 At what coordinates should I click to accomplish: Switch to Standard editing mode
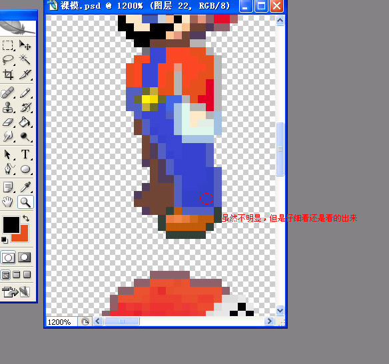click(x=8, y=258)
